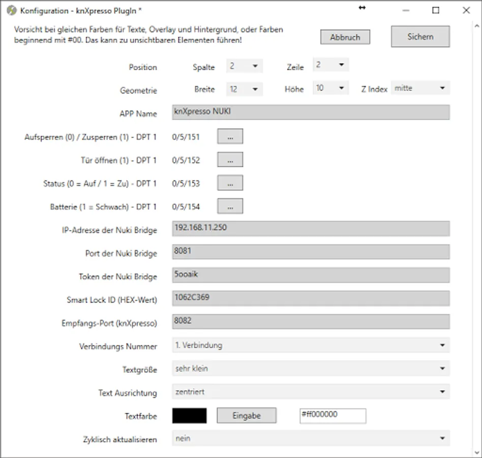Browse group address for Aufsperren/Zusperren 0/5/151
This screenshot has height=458, width=482.
click(230, 136)
